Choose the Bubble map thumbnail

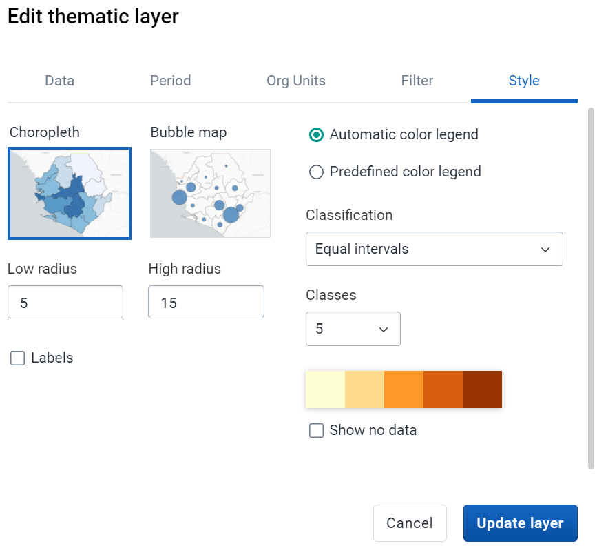(x=210, y=193)
